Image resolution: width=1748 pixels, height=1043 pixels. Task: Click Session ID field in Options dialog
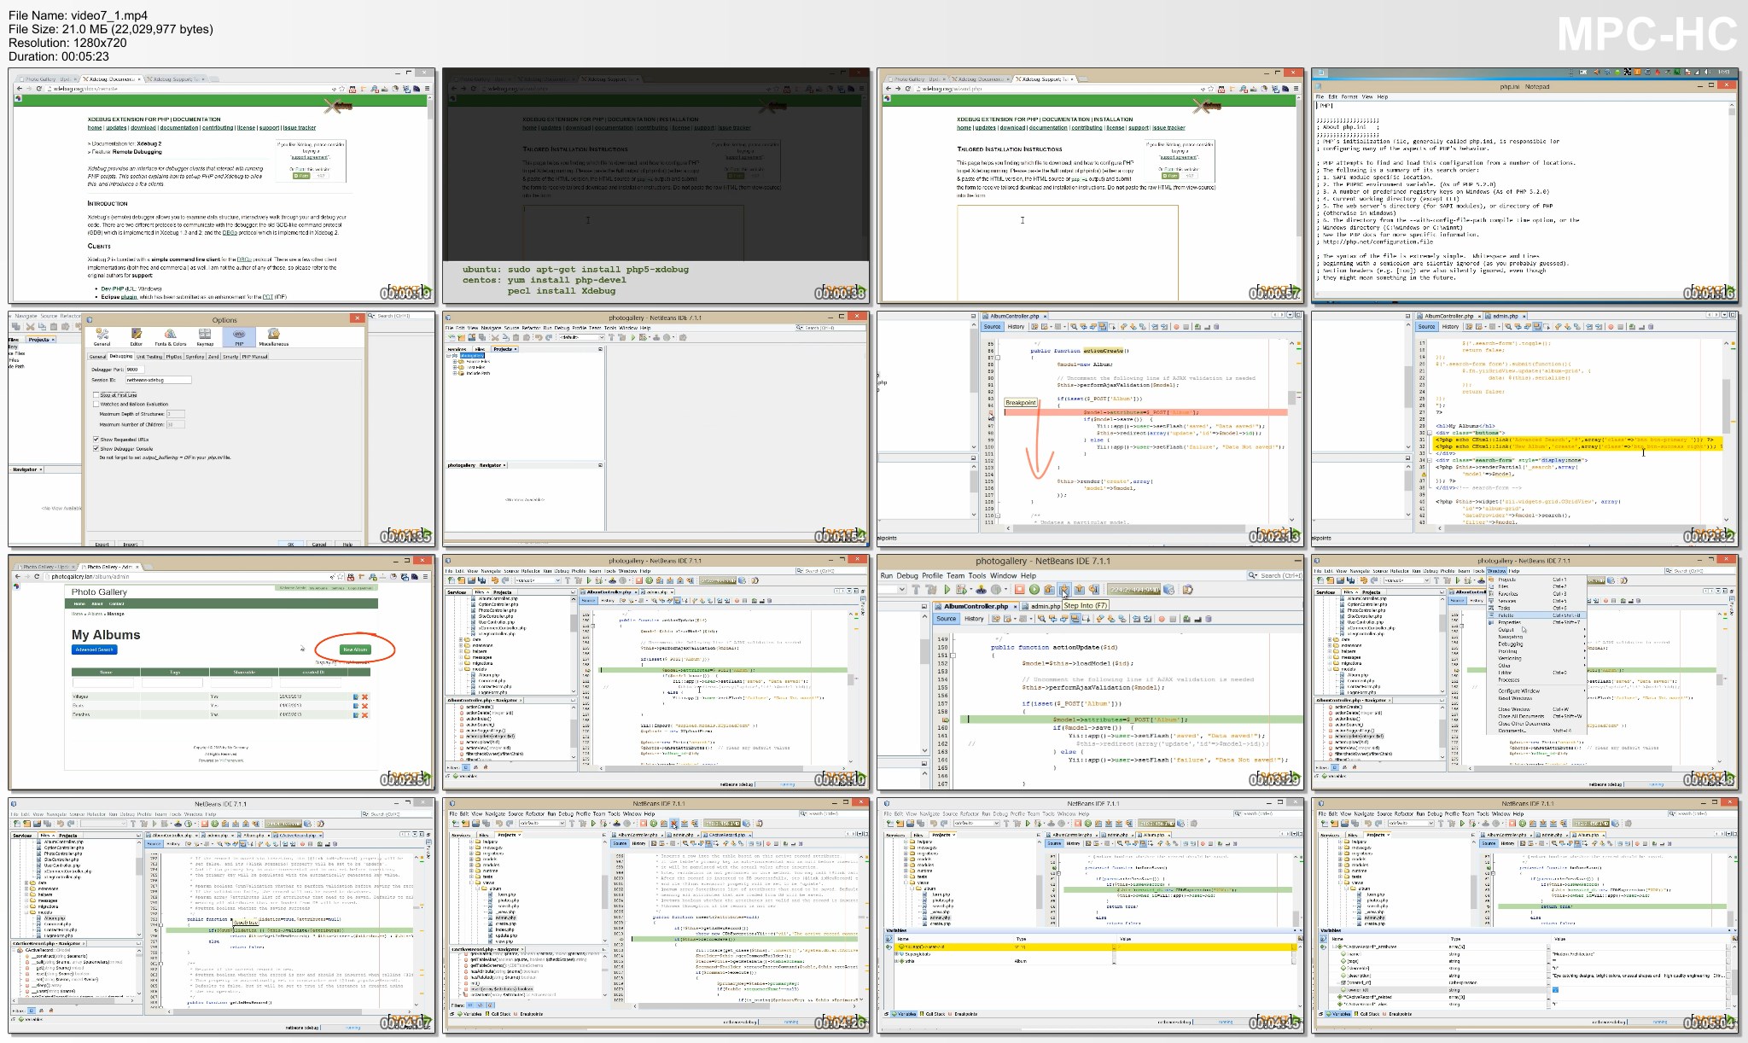(x=159, y=380)
